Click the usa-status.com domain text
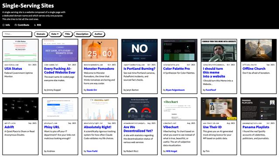This screenshot has height=157, width=279. tap(11, 65)
